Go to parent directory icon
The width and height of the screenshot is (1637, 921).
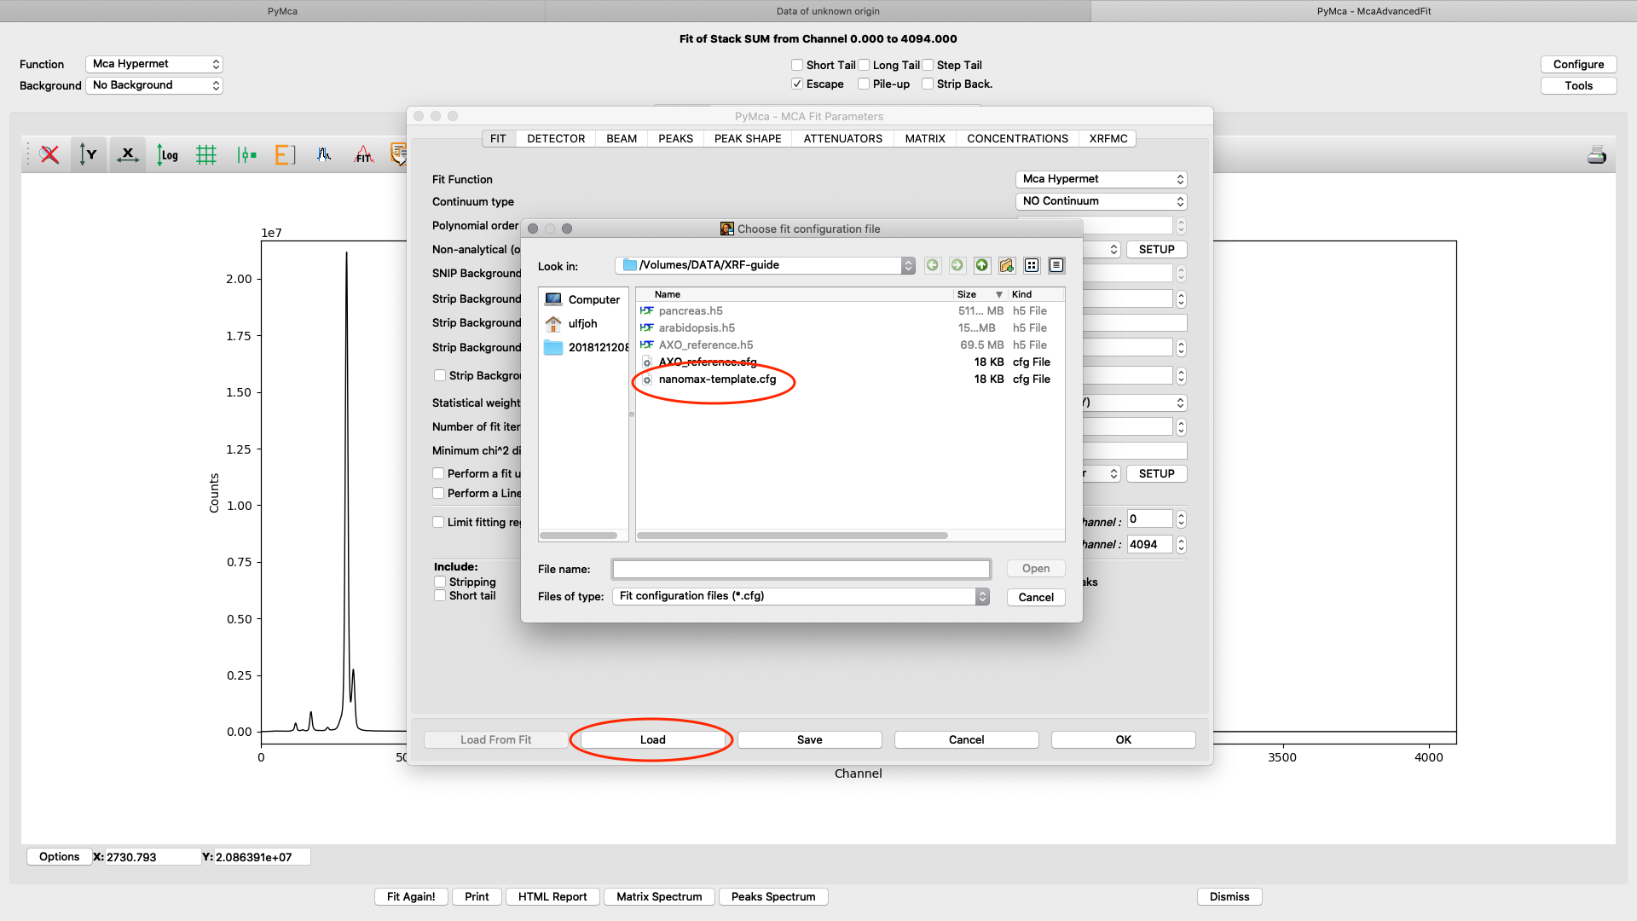pos(982,265)
